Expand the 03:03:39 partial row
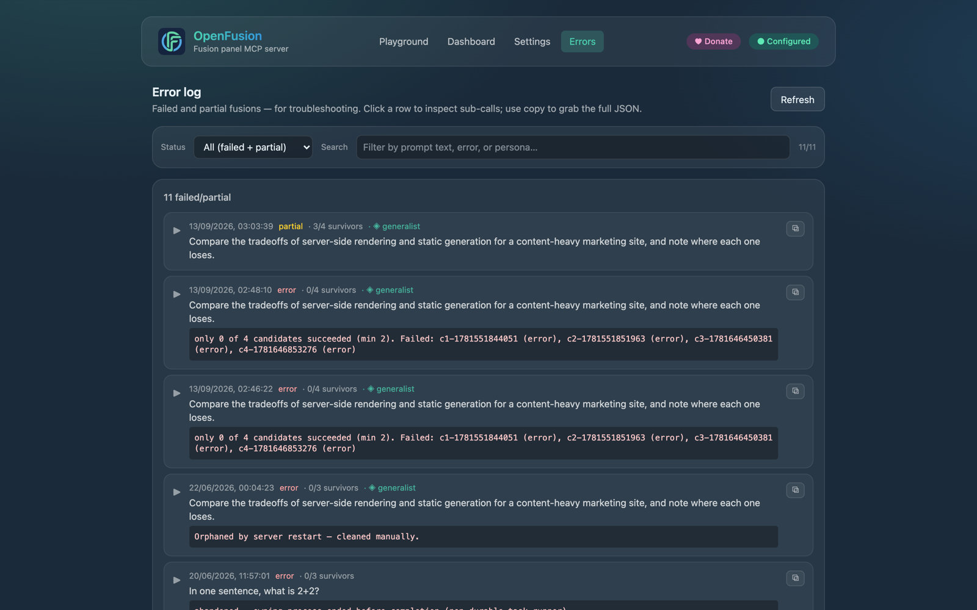The height and width of the screenshot is (610, 977). pyautogui.click(x=176, y=231)
